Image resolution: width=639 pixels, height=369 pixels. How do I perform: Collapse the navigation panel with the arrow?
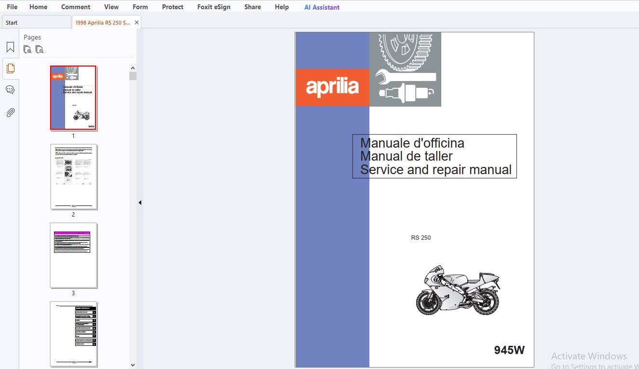(140, 203)
